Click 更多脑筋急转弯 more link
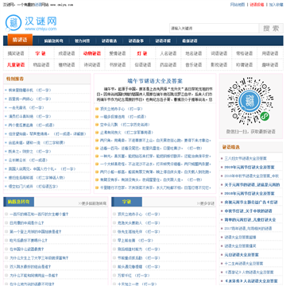Viewport: 286px width, 286px height. click(x=92, y=203)
